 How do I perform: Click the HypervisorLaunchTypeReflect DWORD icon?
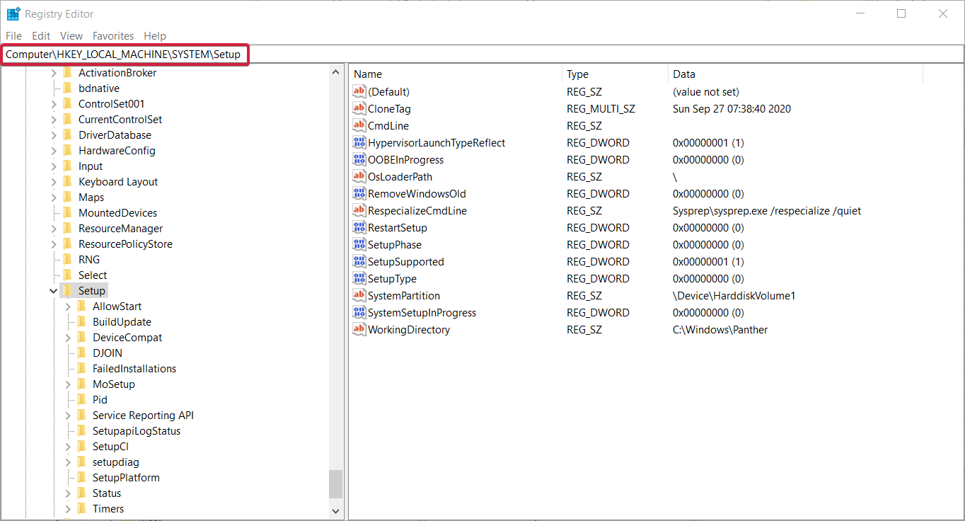click(359, 143)
